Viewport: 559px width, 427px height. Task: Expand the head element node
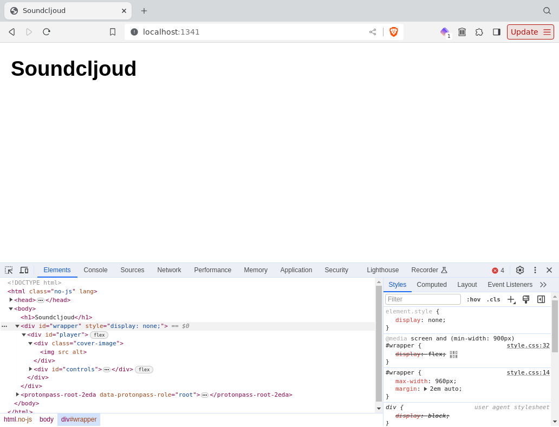tap(11, 300)
